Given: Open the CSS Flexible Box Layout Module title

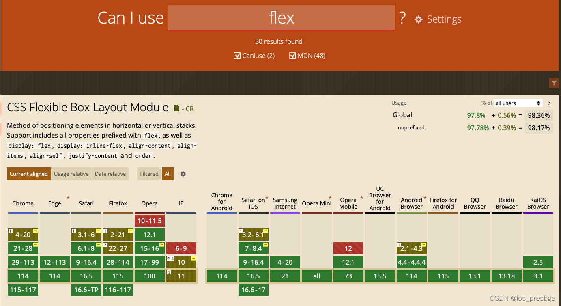Looking at the screenshot, I should pyautogui.click(x=88, y=108).
